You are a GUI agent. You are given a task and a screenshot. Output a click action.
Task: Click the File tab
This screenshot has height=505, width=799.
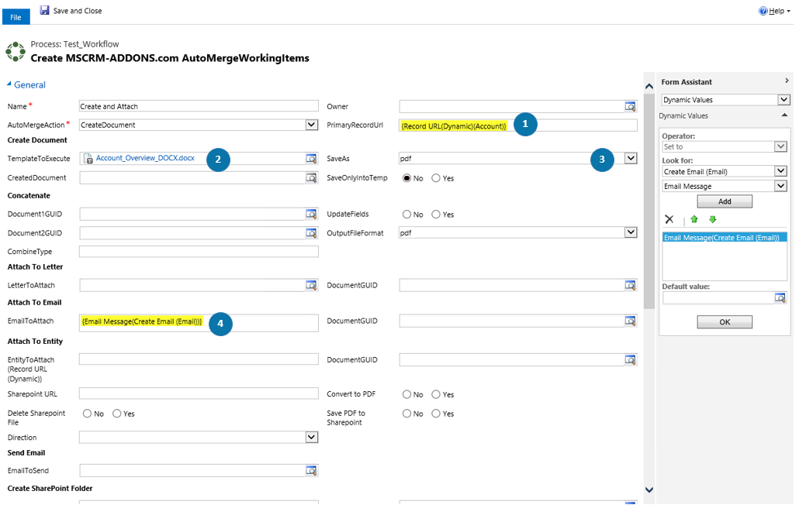click(x=16, y=16)
